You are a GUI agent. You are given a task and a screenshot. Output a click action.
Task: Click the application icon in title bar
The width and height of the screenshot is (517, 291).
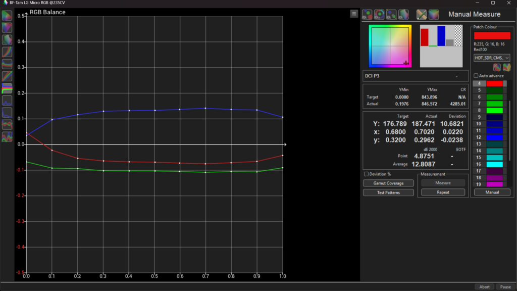(5, 3)
